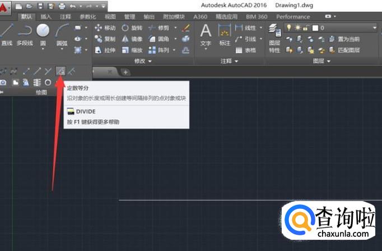This screenshot has height=251, width=382.
Task: Click New file in Quick Access toolbar
Action: coord(18,6)
